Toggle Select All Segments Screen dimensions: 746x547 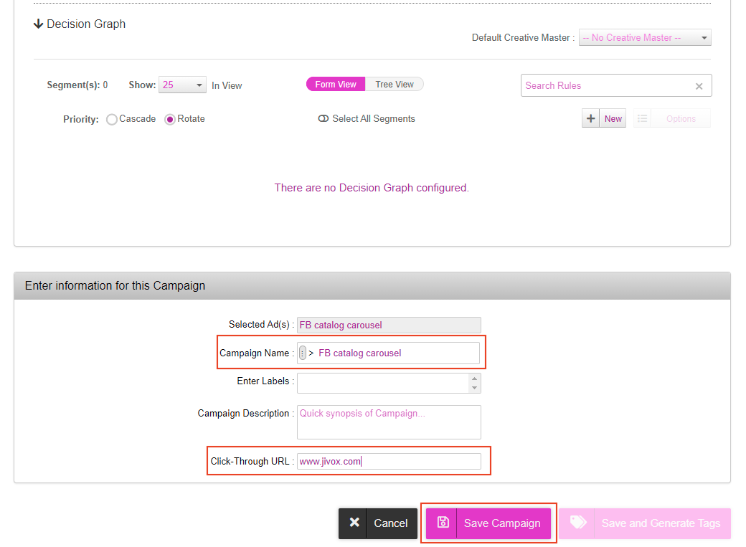pyautogui.click(x=323, y=118)
